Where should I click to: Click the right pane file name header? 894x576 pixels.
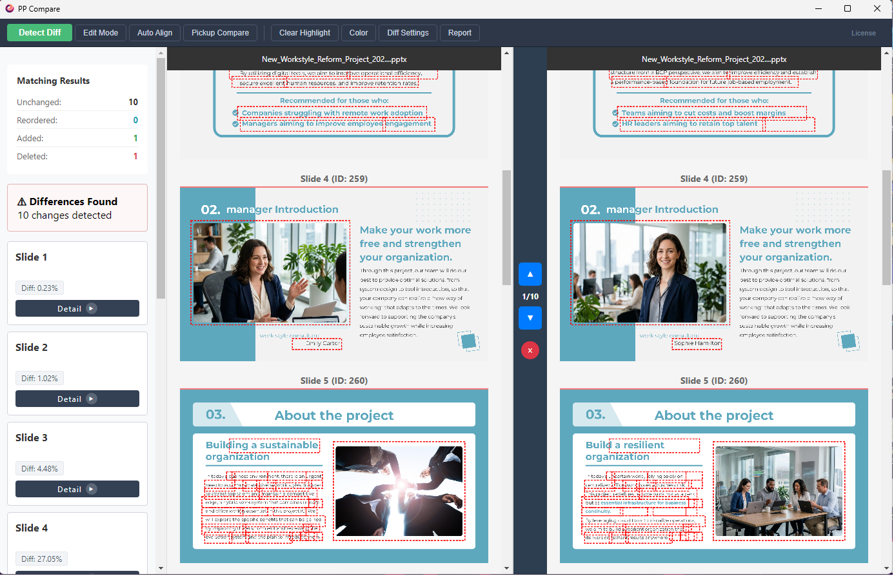click(x=714, y=59)
